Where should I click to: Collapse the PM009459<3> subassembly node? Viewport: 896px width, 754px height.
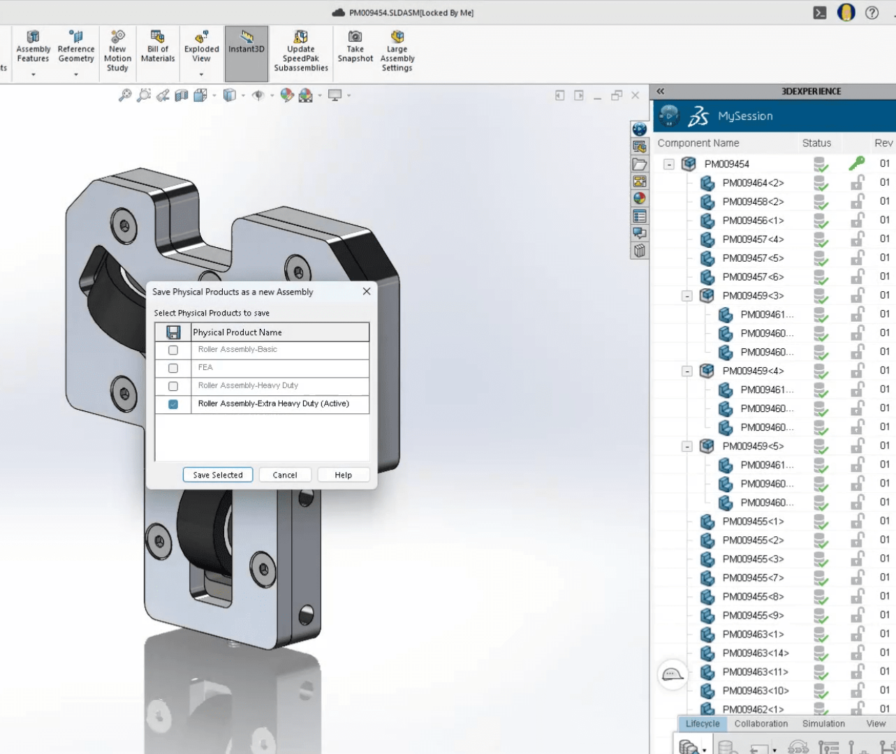(687, 296)
